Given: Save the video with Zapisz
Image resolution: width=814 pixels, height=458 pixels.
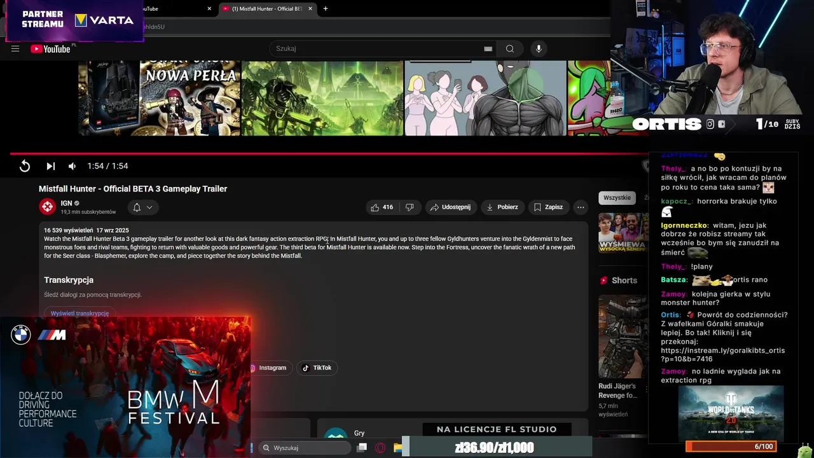Looking at the screenshot, I should (548, 207).
